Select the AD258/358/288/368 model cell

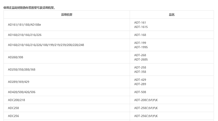click(x=22, y=70)
